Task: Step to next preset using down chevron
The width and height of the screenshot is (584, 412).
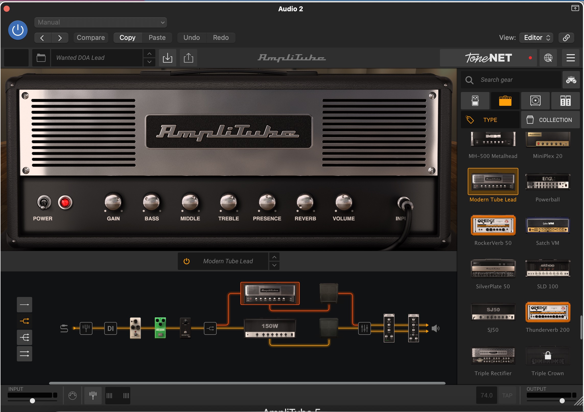Action: click(x=149, y=62)
